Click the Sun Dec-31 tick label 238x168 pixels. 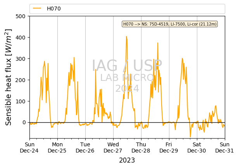[x=225, y=147]
